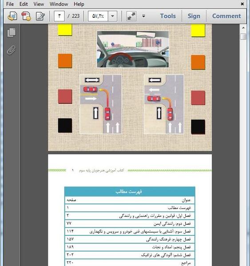The image size is (250, 266).
Task: Open the zoom level dropdown arrow
Action: 112,16
